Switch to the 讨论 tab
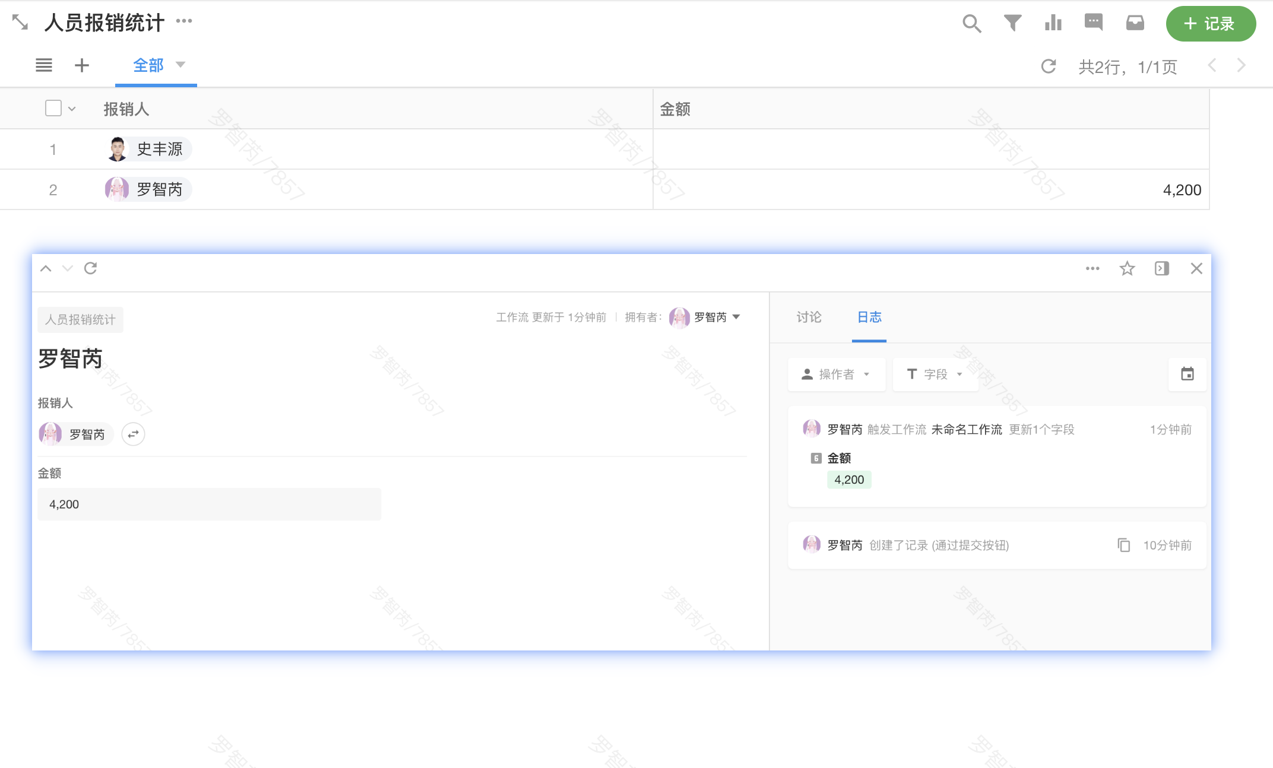This screenshot has width=1273, height=768. point(809,318)
